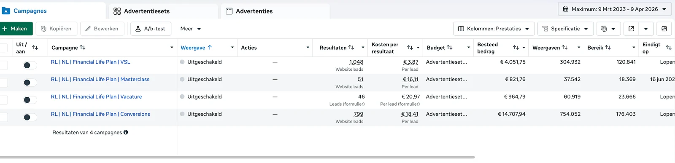Image resolution: width=675 pixels, height=163 pixels.
Task: Click the 46 Leads (formulier) result value
Action: (362, 96)
